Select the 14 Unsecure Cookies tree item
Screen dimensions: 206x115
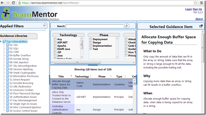tap(21, 90)
